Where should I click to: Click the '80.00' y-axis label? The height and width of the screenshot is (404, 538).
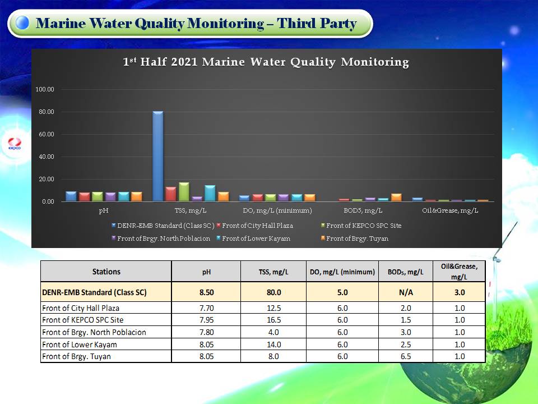[x=47, y=112]
